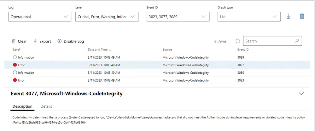Click the refresh events icon
The height and width of the screenshot is (131, 315).
click(238, 41)
